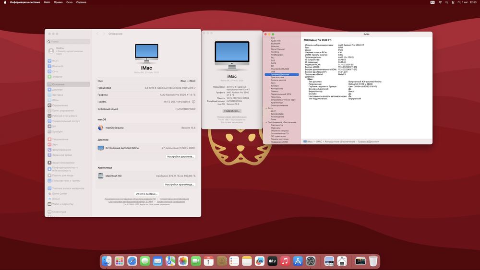Select Основные in System Settings sidebar
The width and height of the screenshot is (480, 270).
pyautogui.click(x=69, y=84)
